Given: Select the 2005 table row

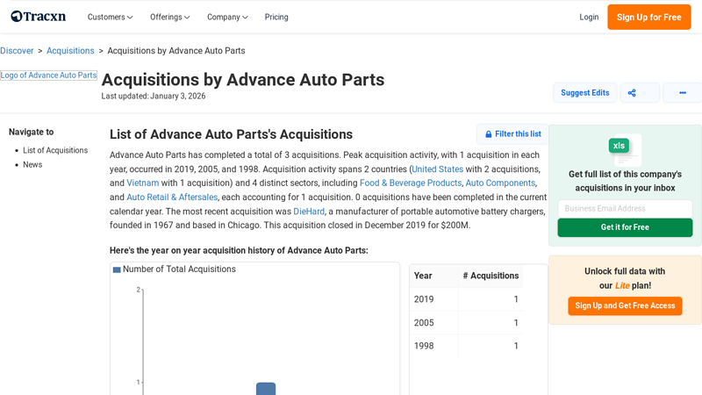Looking at the screenshot, I should 466,322.
